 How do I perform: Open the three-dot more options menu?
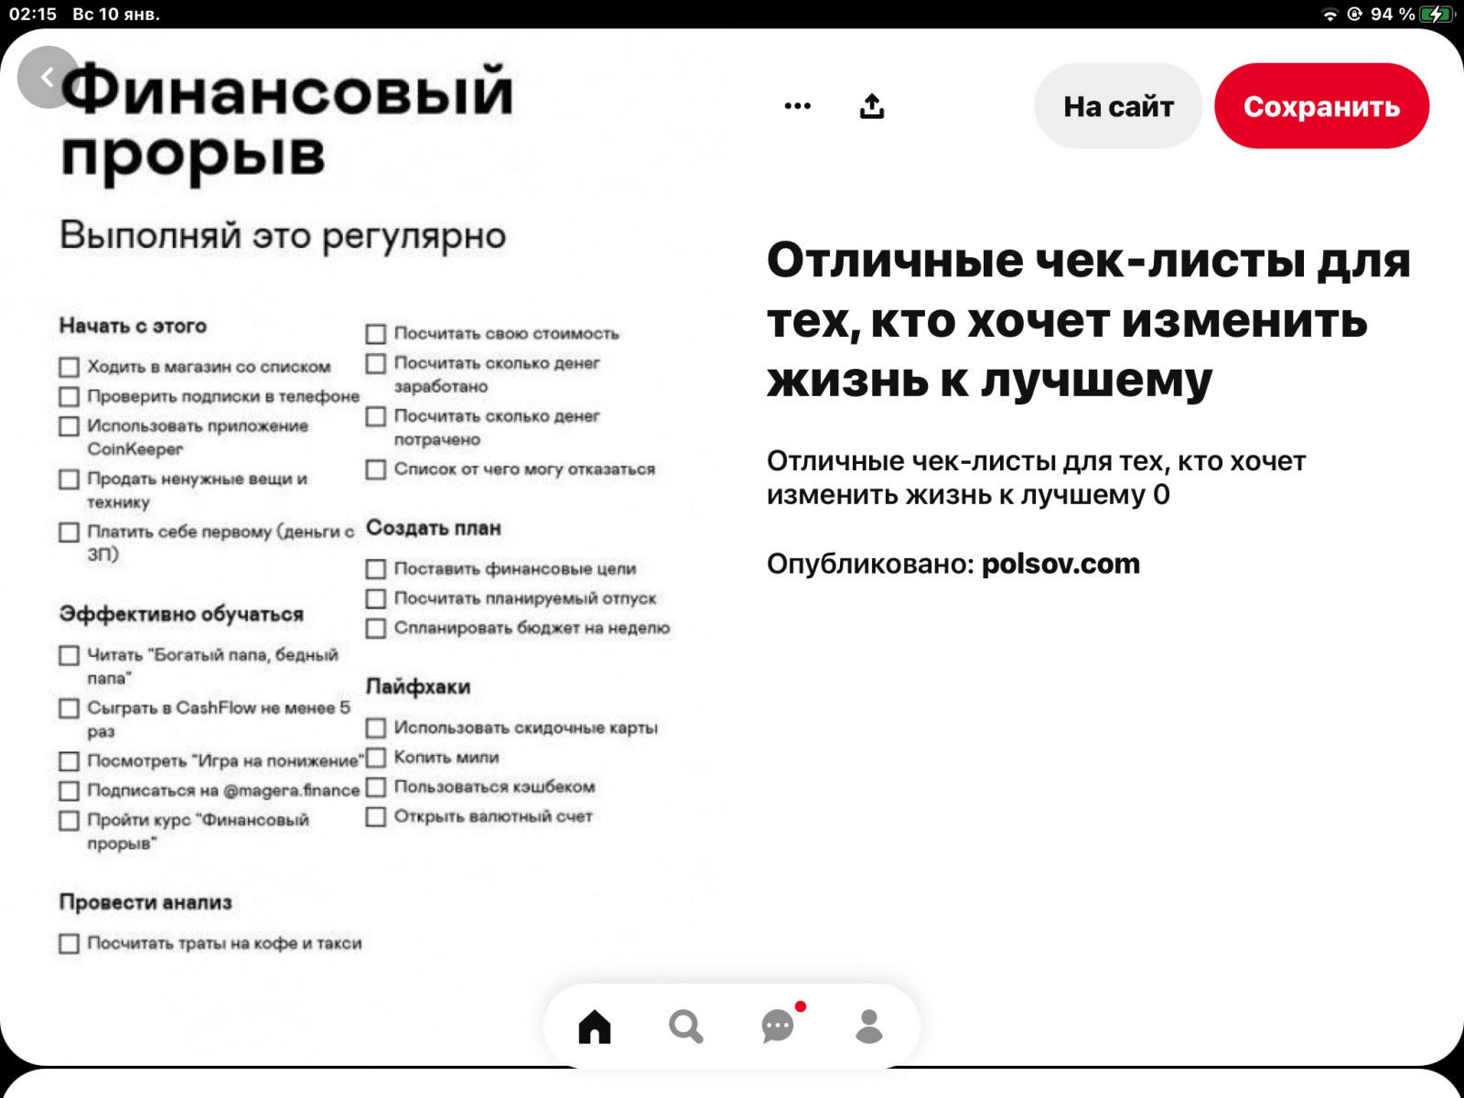coord(798,106)
